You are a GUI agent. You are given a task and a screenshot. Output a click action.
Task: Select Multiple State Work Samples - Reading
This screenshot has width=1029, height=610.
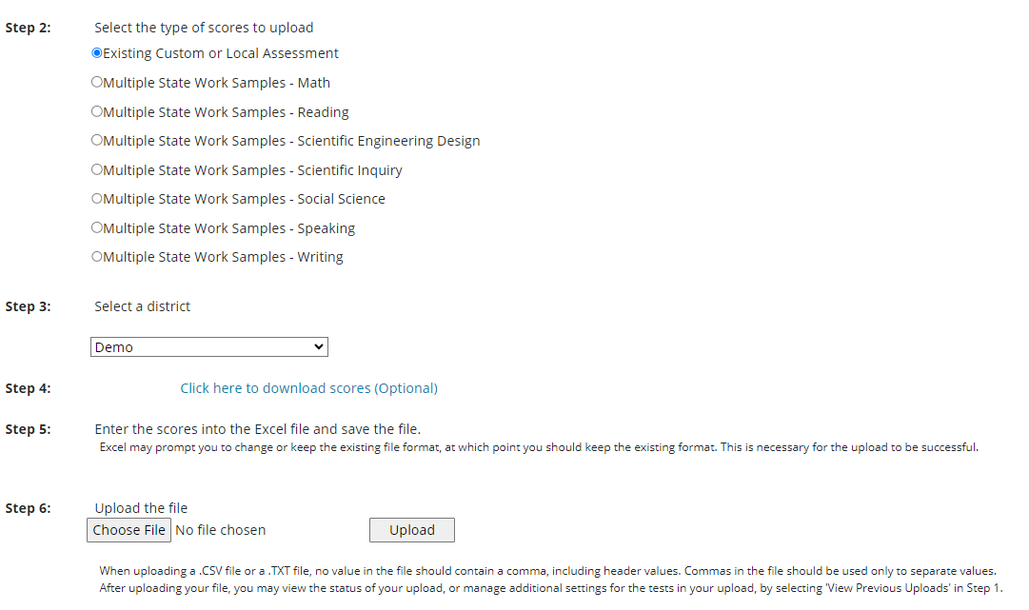pos(97,111)
